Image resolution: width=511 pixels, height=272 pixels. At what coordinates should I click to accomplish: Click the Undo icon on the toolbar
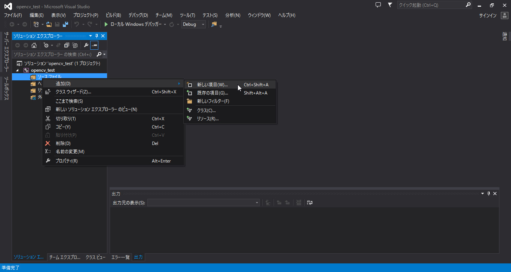point(77,25)
